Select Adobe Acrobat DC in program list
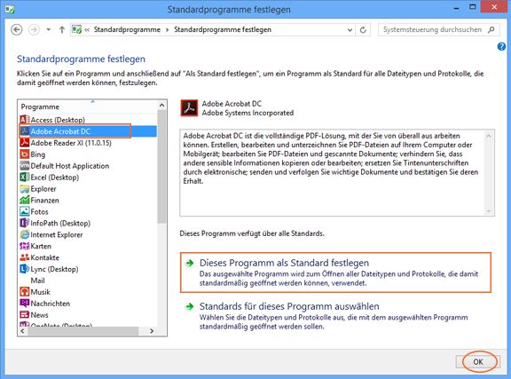The width and height of the screenshot is (511, 379). [88, 131]
